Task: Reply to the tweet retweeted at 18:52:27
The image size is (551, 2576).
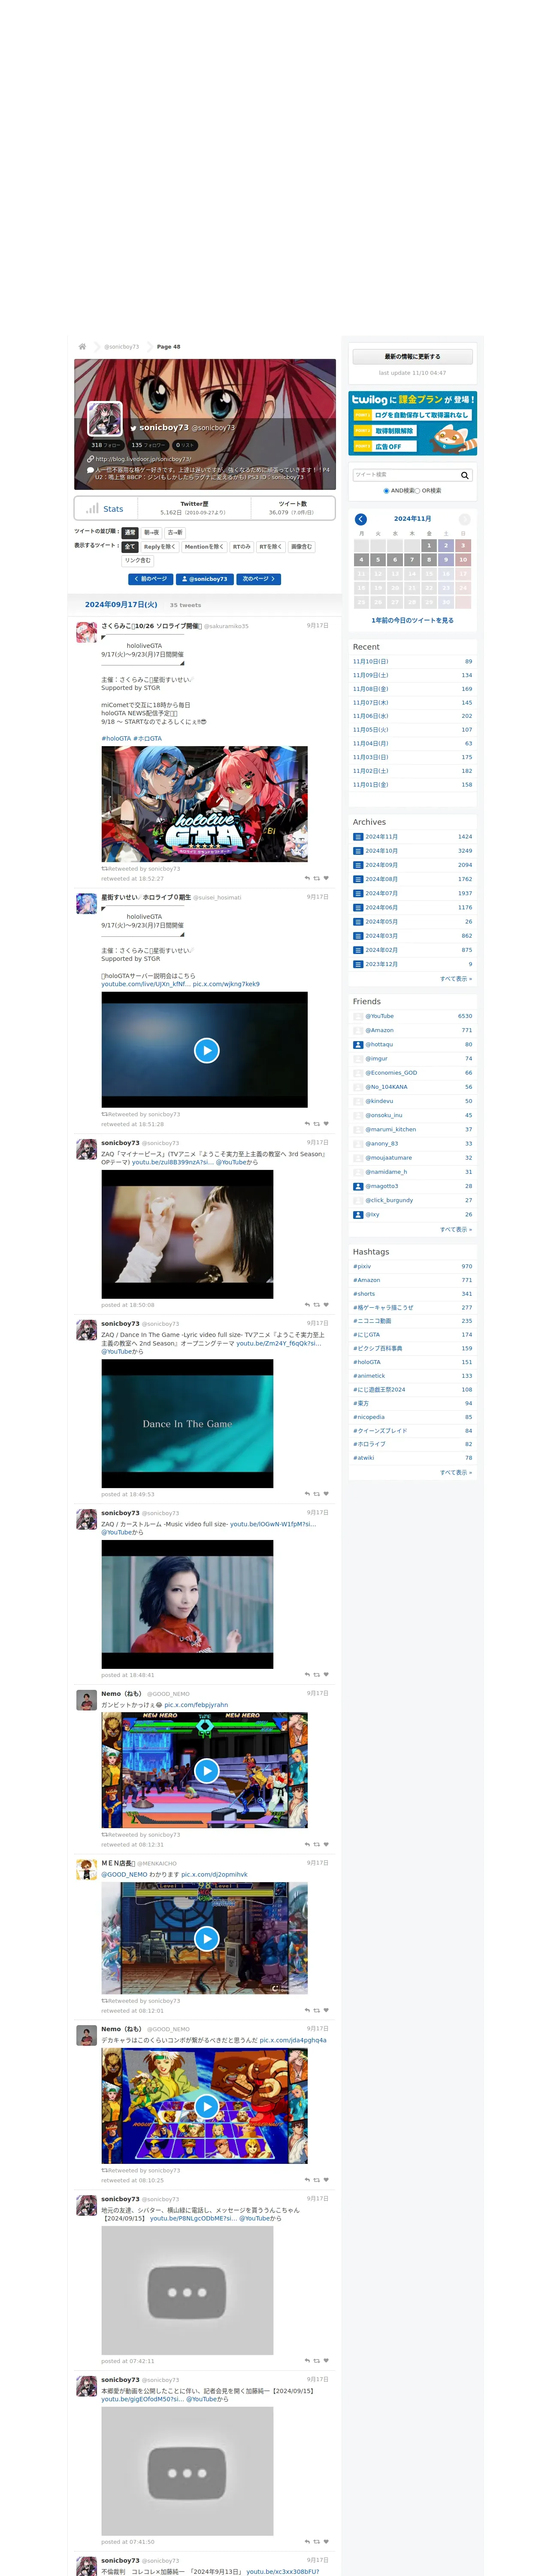Action: point(307,878)
